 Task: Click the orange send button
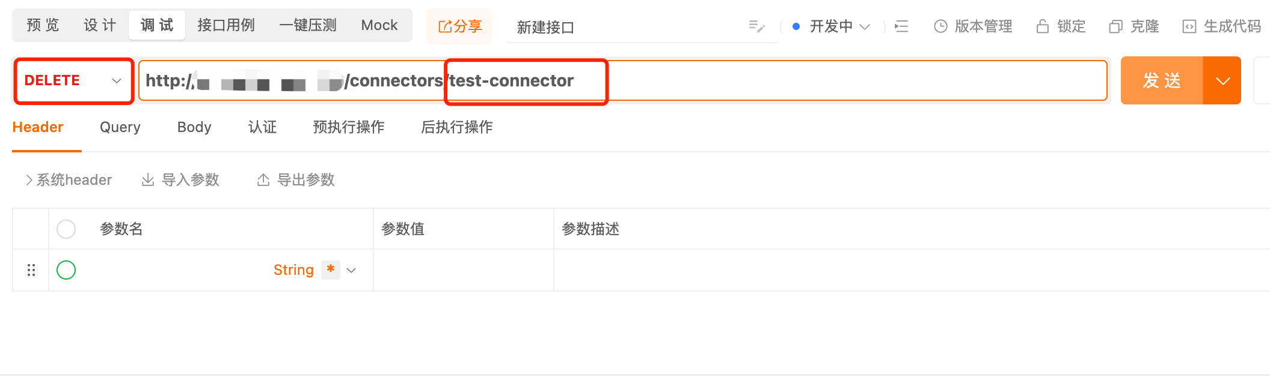pyautogui.click(x=1162, y=80)
